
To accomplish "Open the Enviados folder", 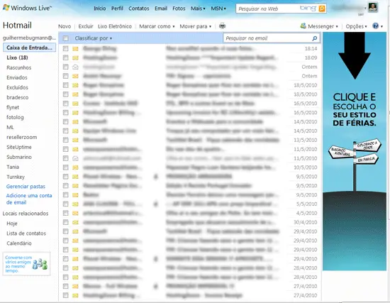I will [x=17, y=77].
